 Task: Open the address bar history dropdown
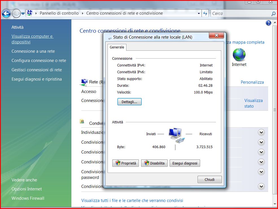[x=199, y=14]
